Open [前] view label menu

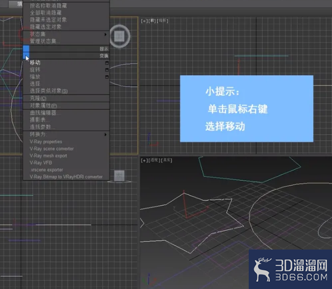pyautogui.click(x=152, y=21)
